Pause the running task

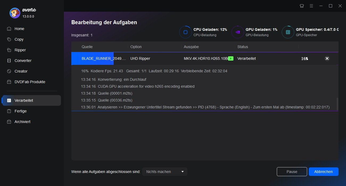[292, 172]
